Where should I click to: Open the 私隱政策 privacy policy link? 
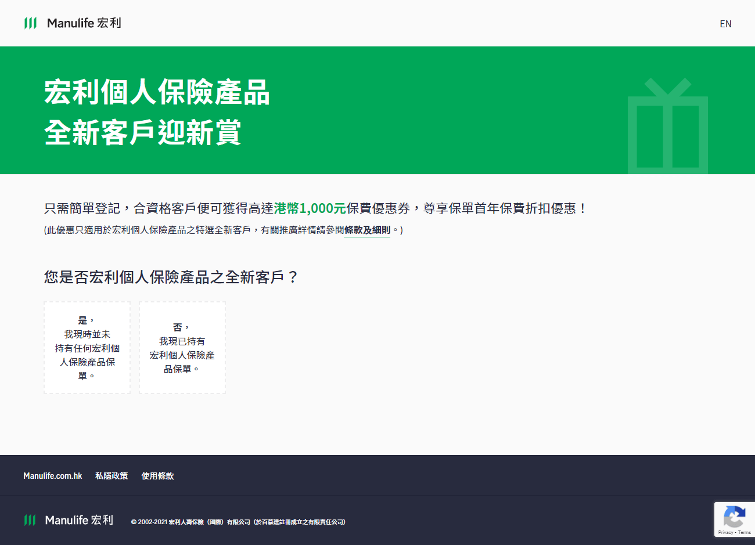[x=112, y=475]
